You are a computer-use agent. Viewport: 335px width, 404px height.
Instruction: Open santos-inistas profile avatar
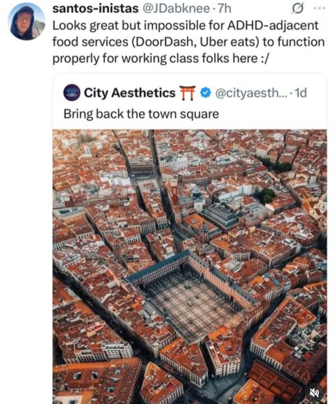pyautogui.click(x=27, y=22)
